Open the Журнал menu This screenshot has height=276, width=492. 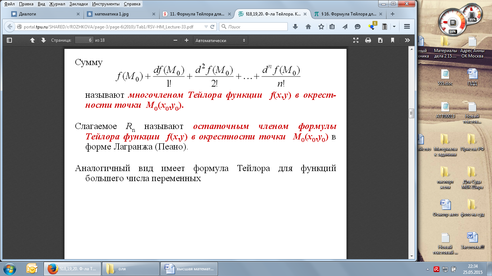[x=58, y=4]
